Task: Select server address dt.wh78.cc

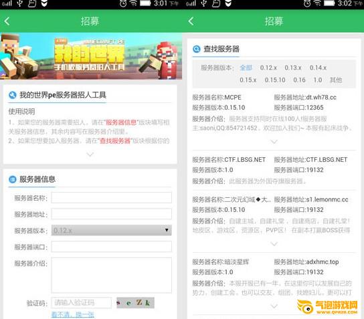Action: (x=321, y=98)
